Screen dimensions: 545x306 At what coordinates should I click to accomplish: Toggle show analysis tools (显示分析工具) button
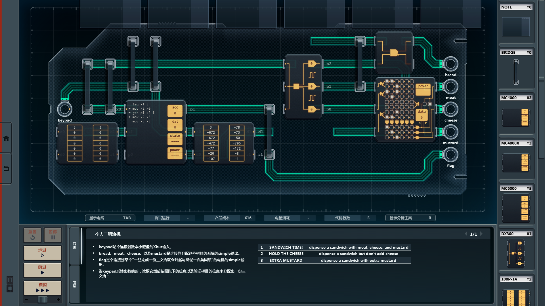[x=410, y=218]
